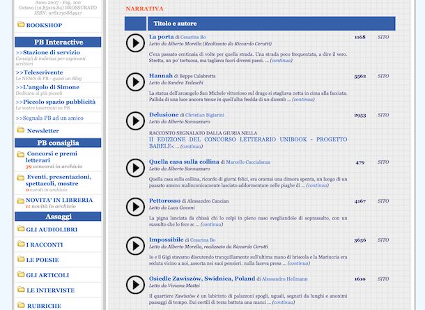Open author link Christian Bigiarini
The image size is (425, 310).
(x=205, y=115)
